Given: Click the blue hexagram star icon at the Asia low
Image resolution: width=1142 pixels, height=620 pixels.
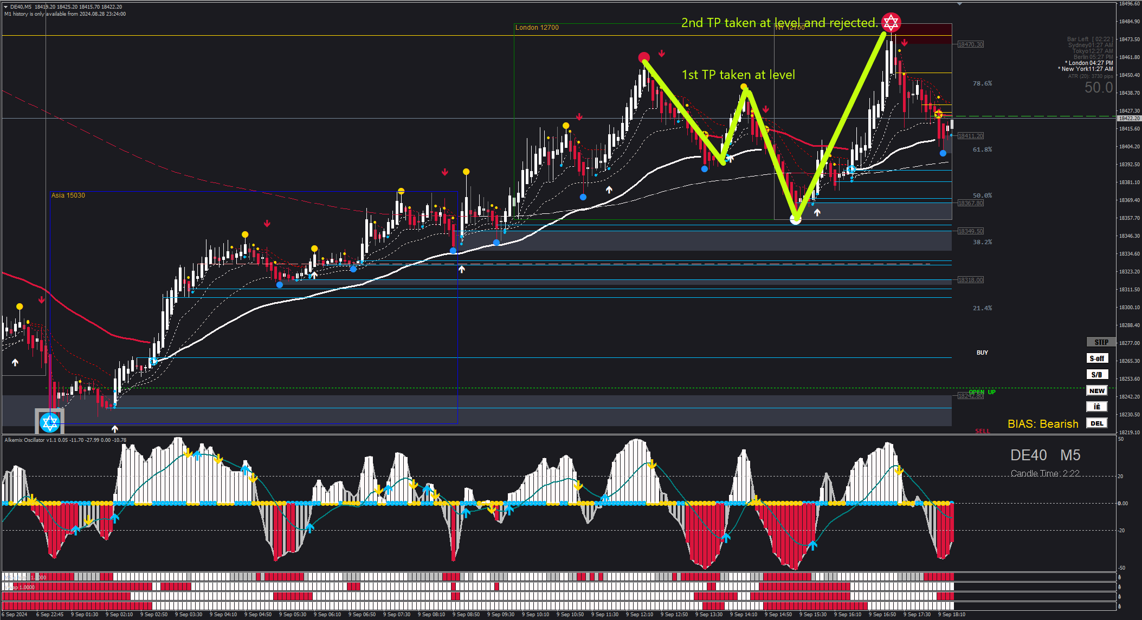Looking at the screenshot, I should tap(50, 422).
